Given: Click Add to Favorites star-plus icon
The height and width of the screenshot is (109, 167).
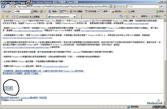Looking at the screenshot, I should [7, 17].
